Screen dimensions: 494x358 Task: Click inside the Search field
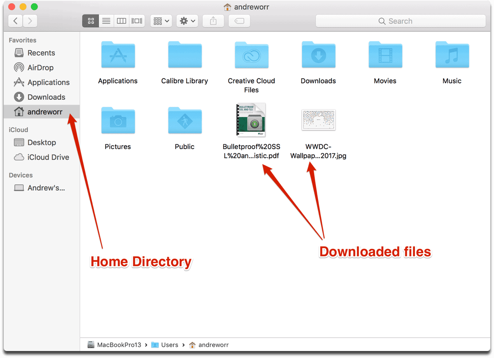401,21
